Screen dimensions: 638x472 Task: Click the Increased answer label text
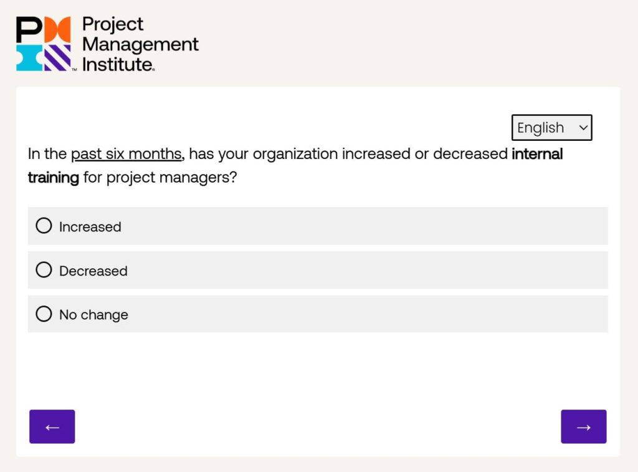[x=90, y=227]
